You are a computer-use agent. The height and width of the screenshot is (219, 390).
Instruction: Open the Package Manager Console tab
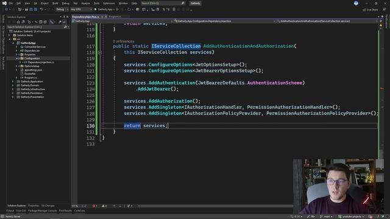click(x=42, y=211)
